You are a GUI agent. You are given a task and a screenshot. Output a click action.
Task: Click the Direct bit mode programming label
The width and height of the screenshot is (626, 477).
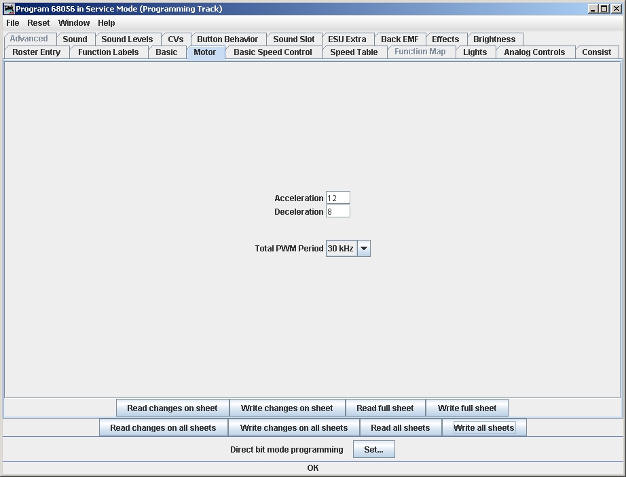point(287,449)
